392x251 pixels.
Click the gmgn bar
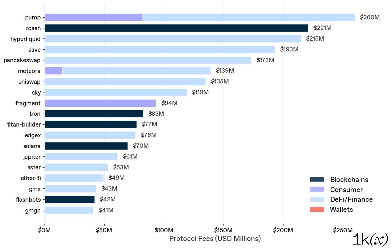[69, 210]
